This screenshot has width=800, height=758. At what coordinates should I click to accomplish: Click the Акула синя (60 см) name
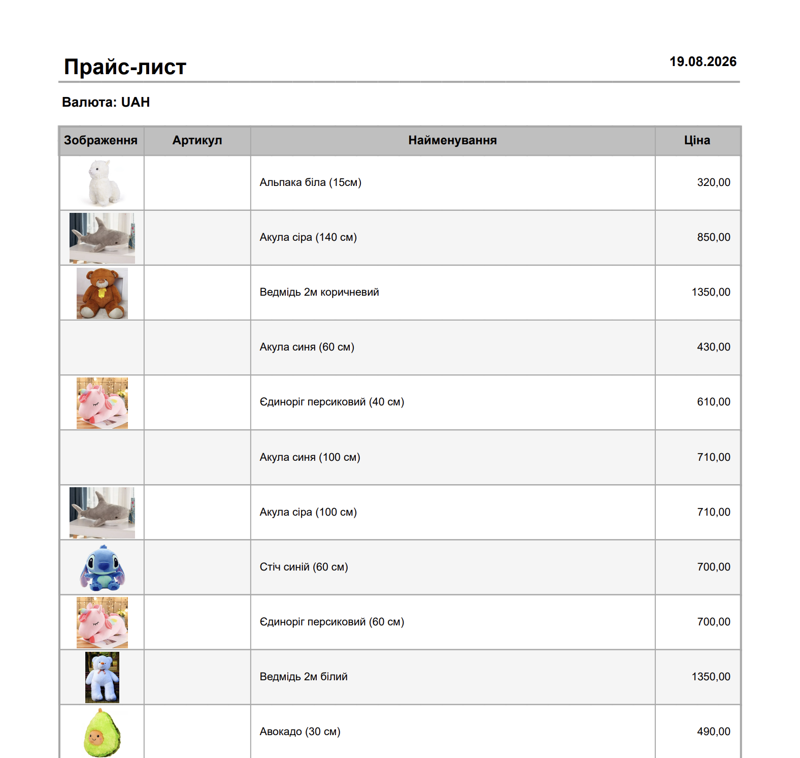pyautogui.click(x=307, y=347)
